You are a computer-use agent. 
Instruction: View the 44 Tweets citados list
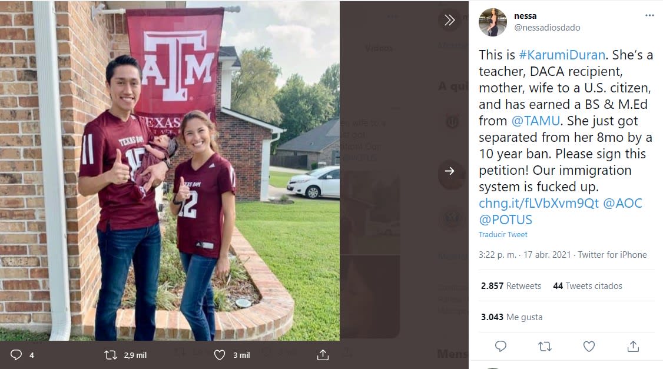[x=587, y=286]
